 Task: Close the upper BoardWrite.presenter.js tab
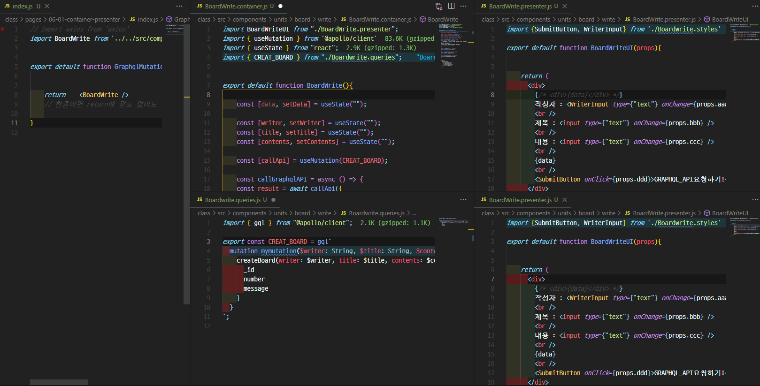[565, 6]
